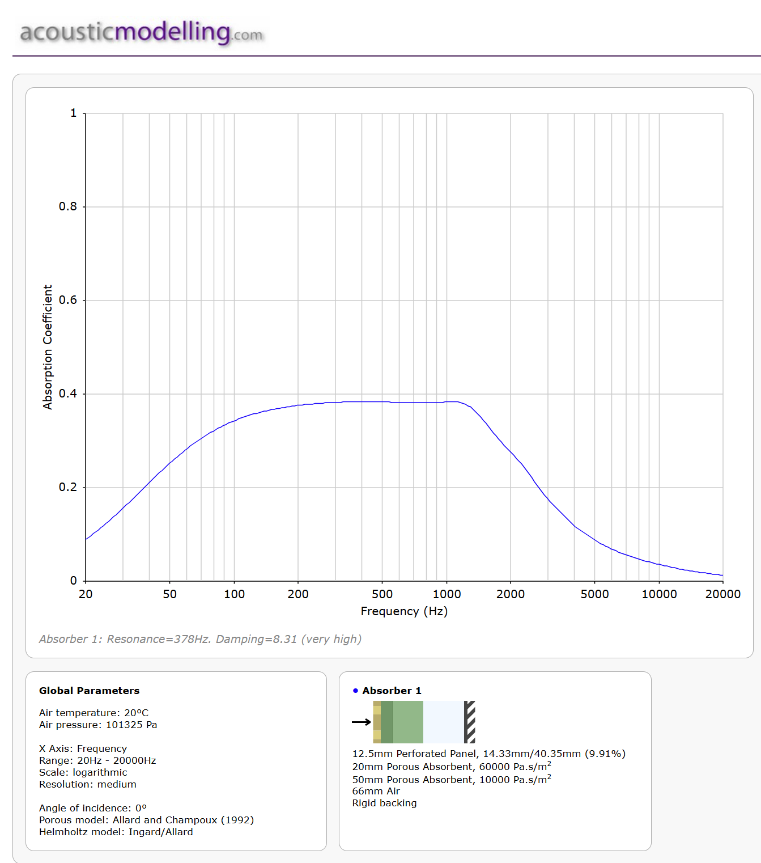
Task: Click the 1000 tick label on x-axis
Action: (447, 594)
